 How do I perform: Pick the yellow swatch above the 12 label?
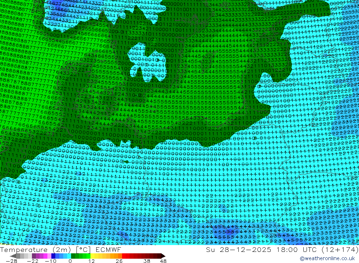pos(93,256)
